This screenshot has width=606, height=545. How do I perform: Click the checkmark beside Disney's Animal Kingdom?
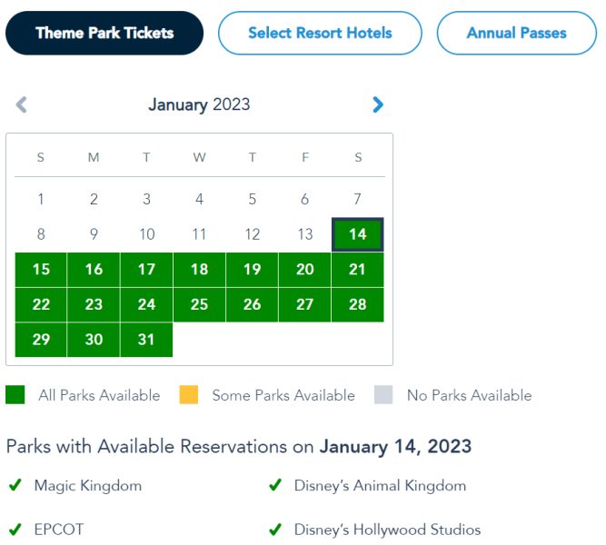[x=275, y=486]
